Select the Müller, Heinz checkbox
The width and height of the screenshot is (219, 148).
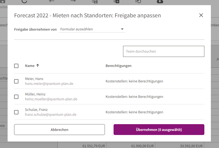[x=16, y=97]
